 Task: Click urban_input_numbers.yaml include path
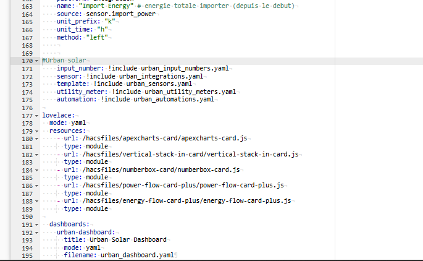point(185,69)
